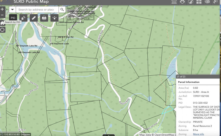
Task: Open the share map tool
Action: click(x=54, y=18)
